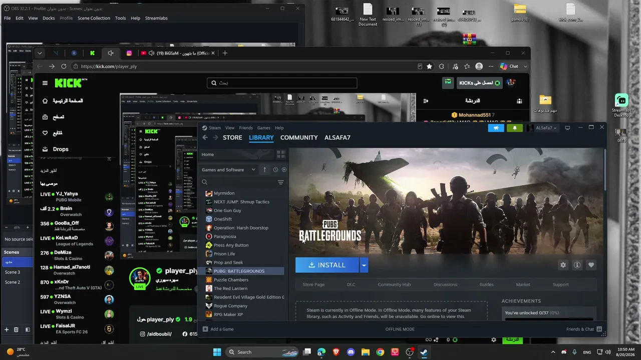The width and height of the screenshot is (641, 360).
Task: Go to Kick home page logo
Action: coord(71,83)
